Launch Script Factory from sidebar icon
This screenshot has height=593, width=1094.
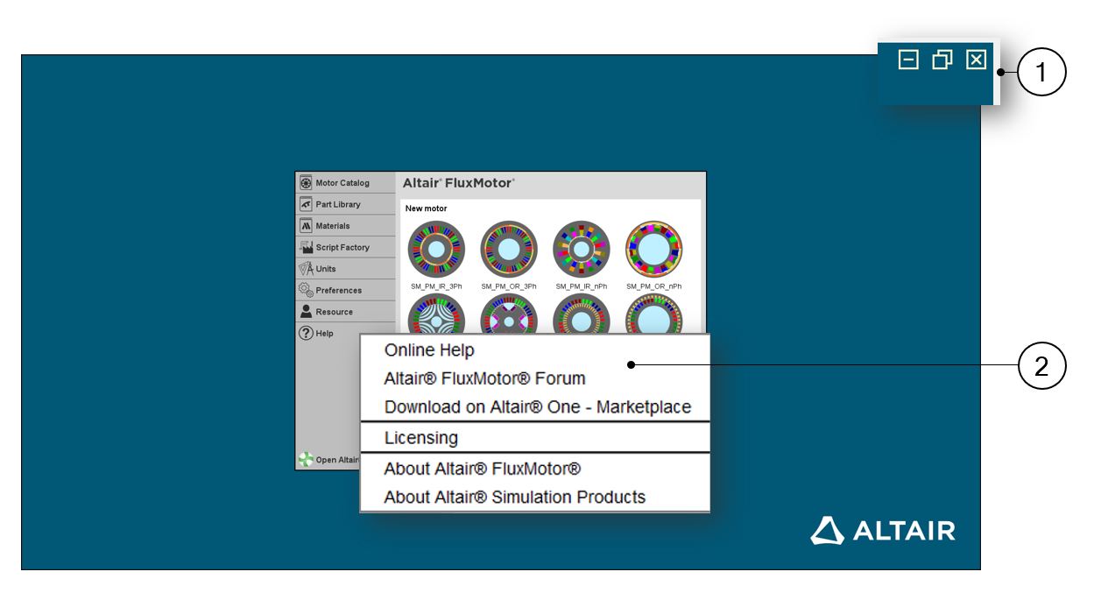point(306,247)
